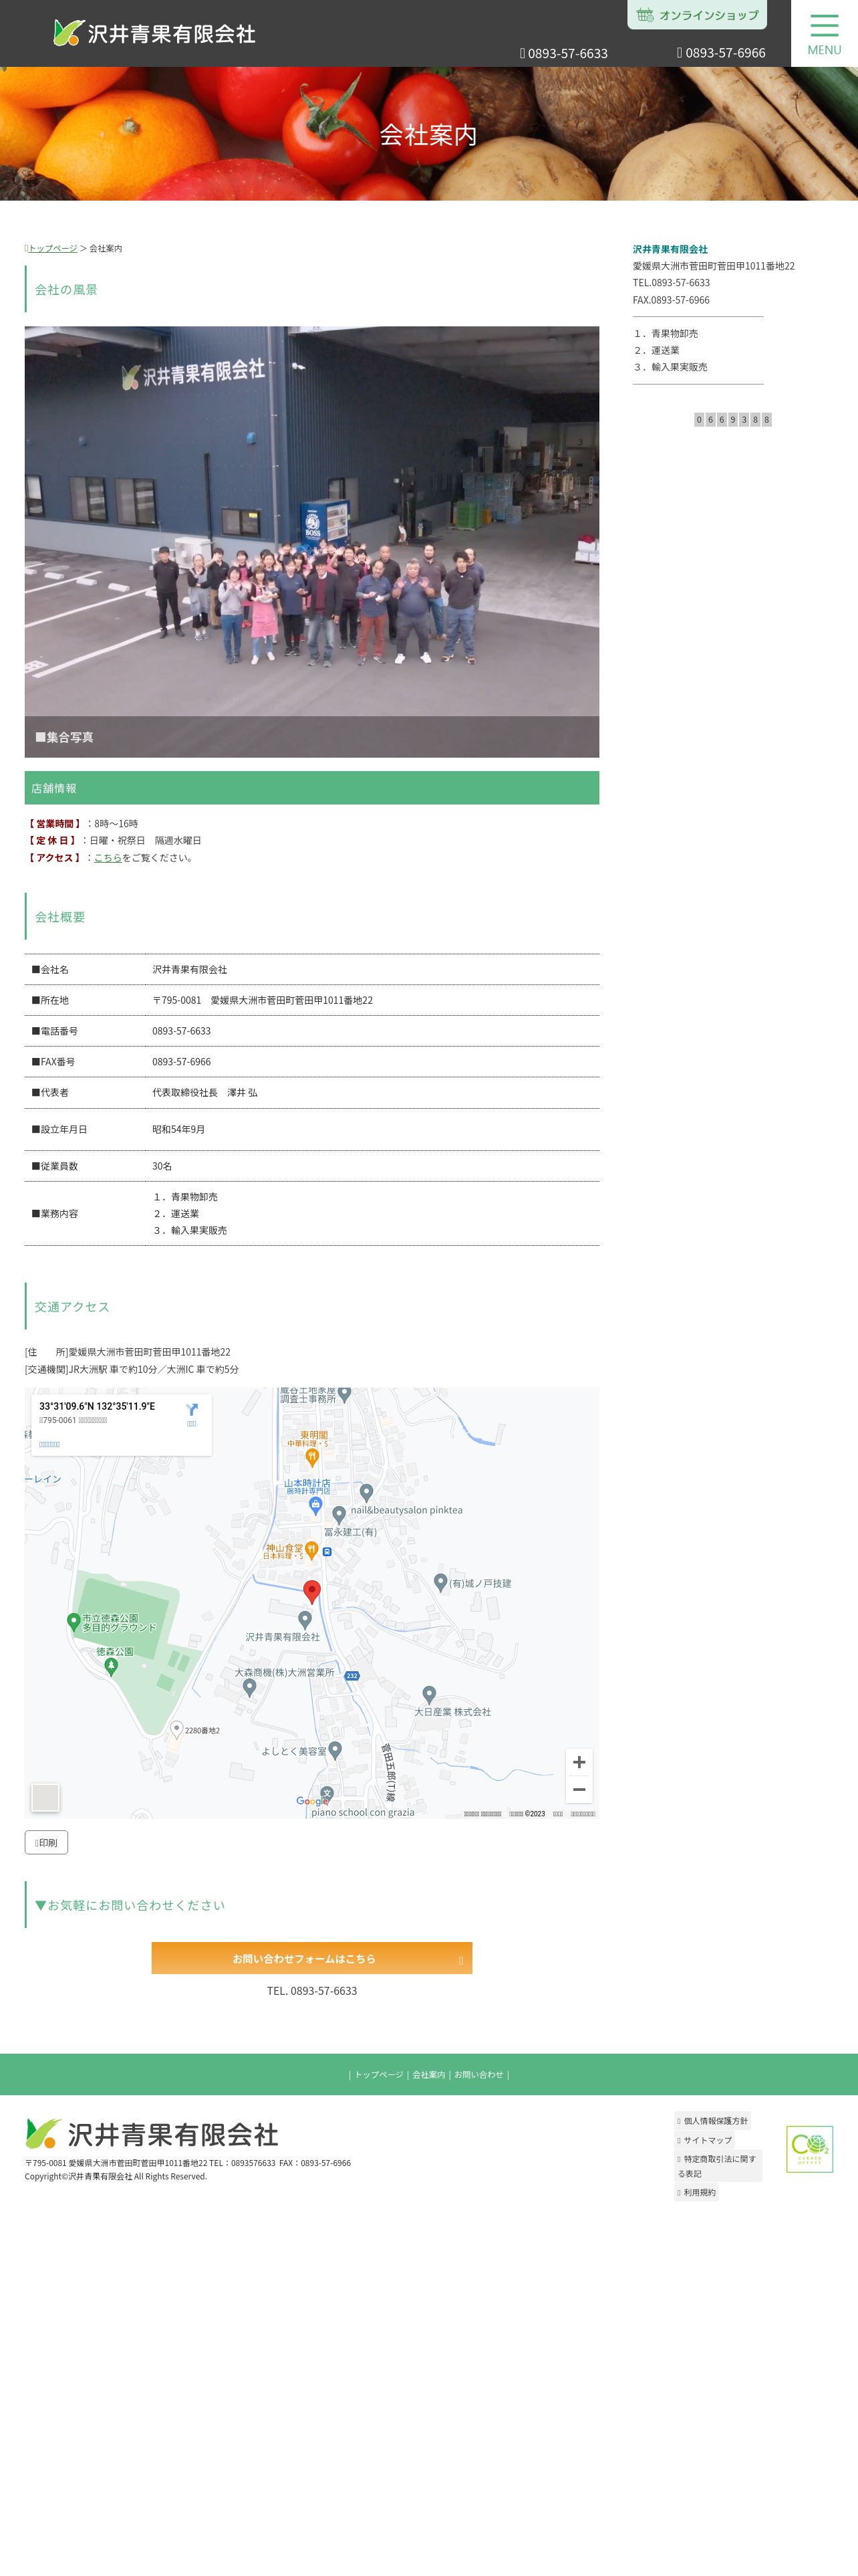
Task: Click the 冨永建工 map marker
Action: [339, 1515]
